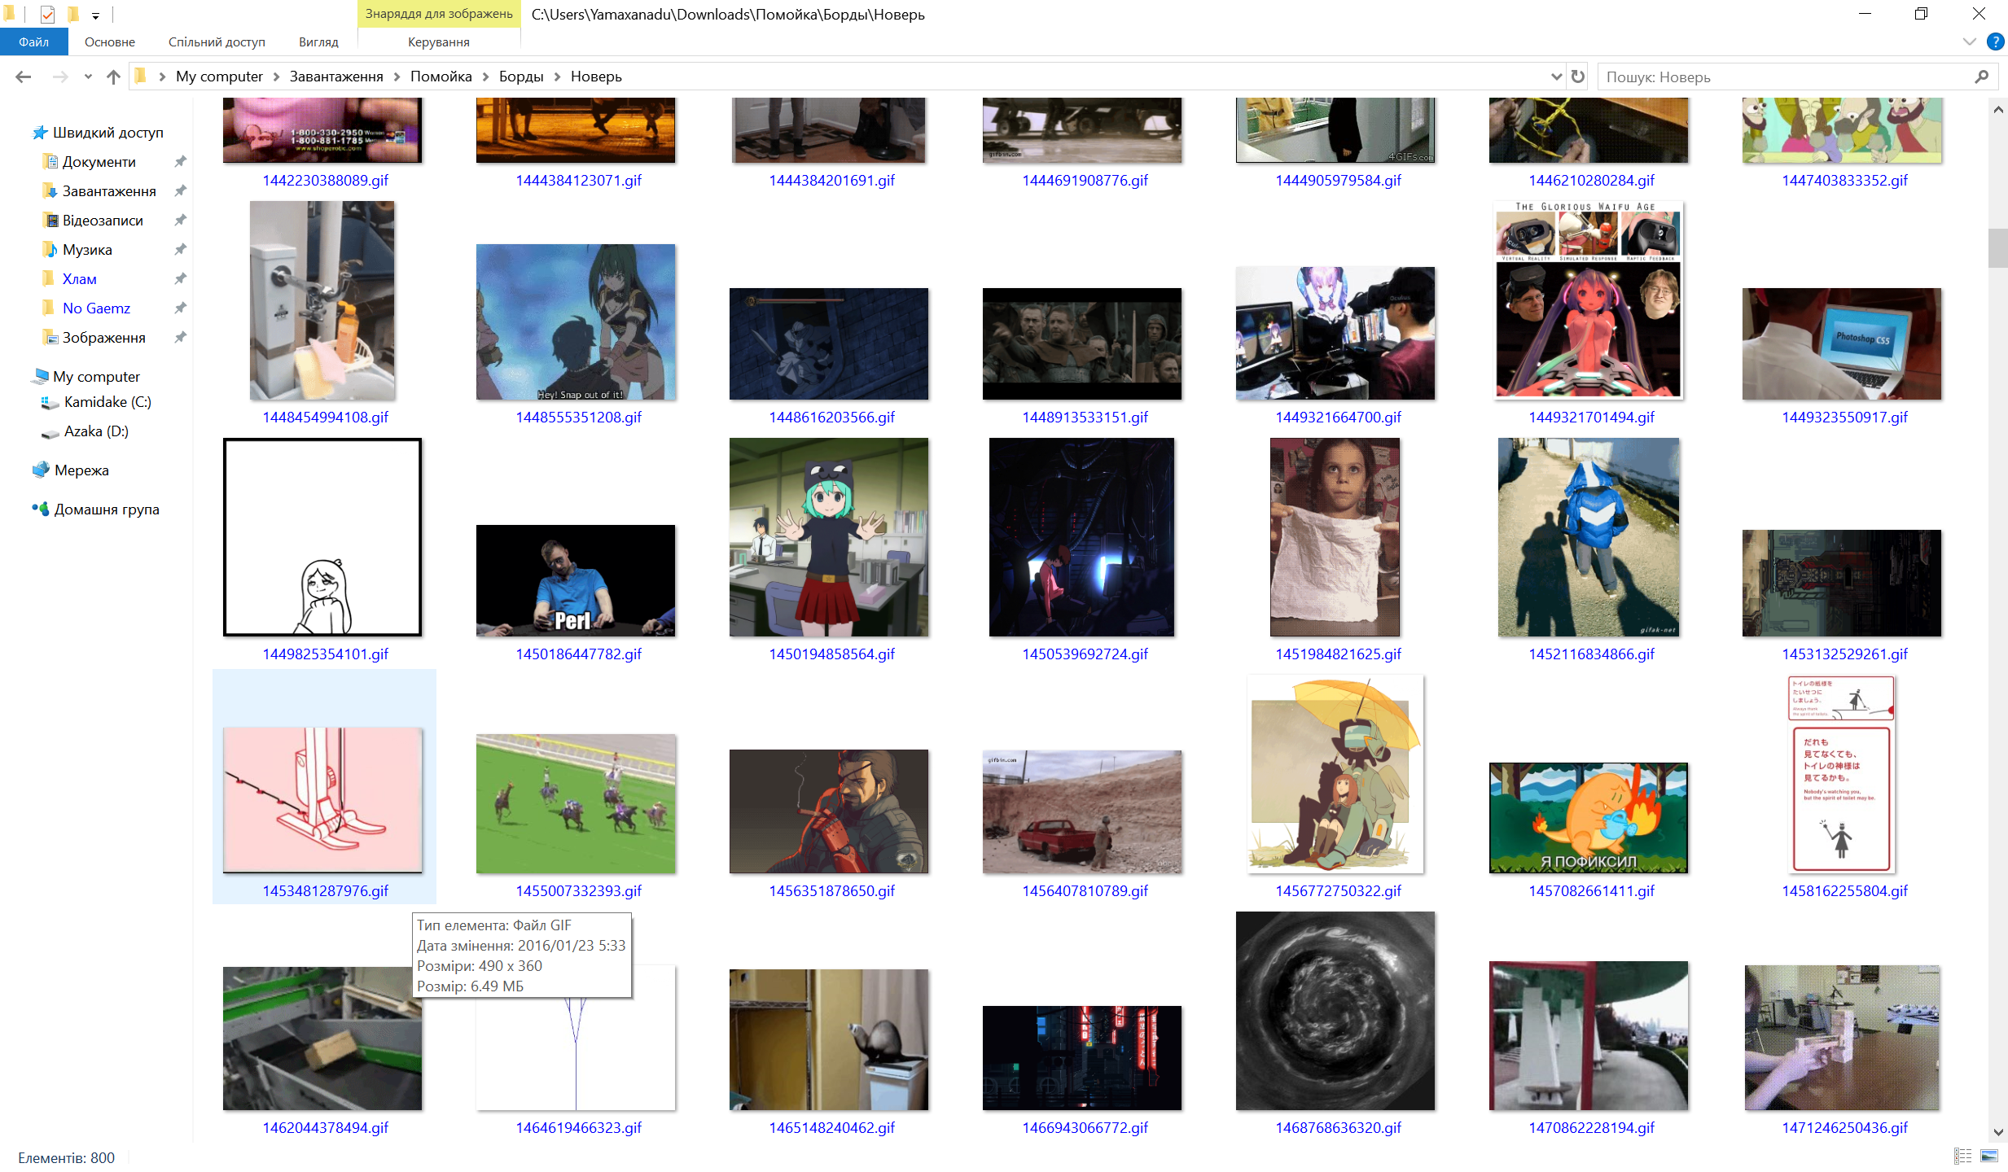
Task: Open Зображення in quick access
Action: tap(103, 337)
